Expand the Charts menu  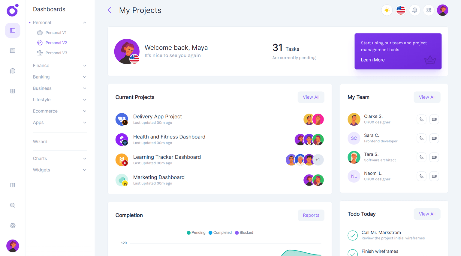40,158
